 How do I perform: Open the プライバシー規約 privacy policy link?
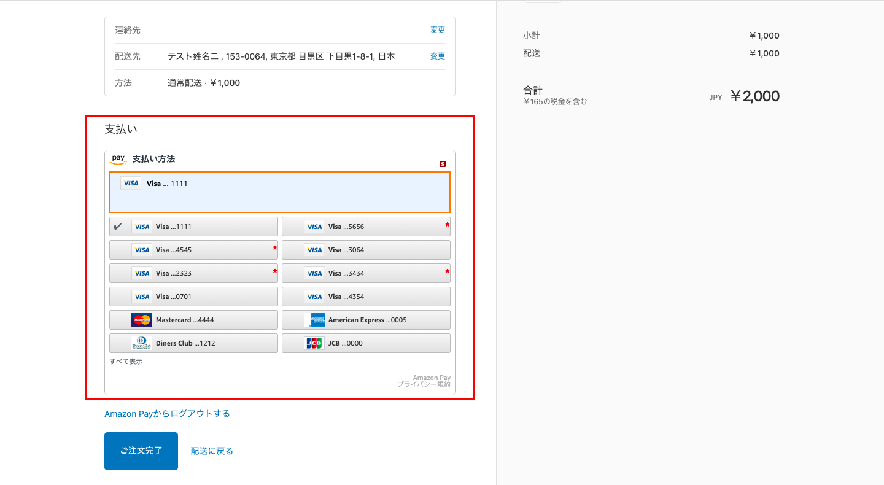pyautogui.click(x=424, y=384)
